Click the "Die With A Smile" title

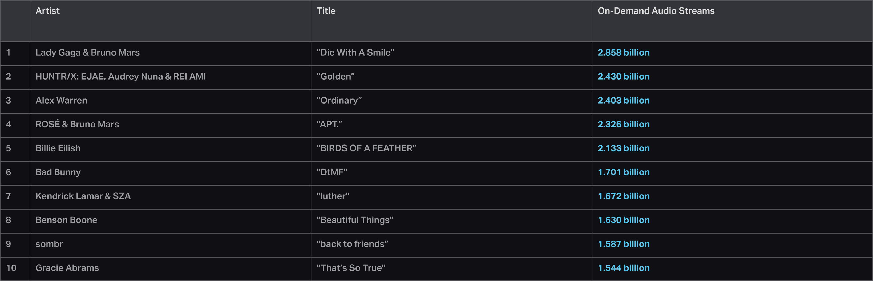pyautogui.click(x=355, y=52)
